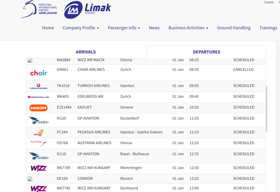Image resolution: width=280 pixels, height=192 pixels.
Task: Select destination Istanbul - Sabiha Gokcen
Action: (141, 132)
